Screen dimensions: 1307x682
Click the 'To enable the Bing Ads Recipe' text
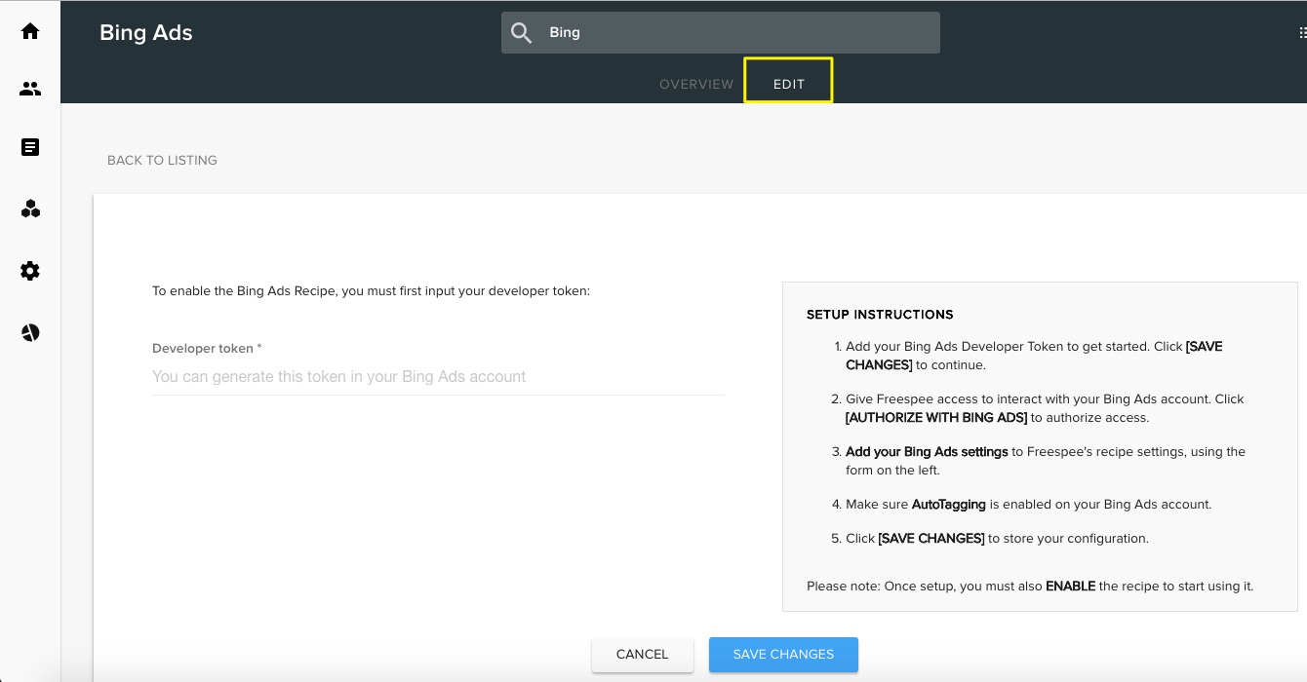(371, 290)
